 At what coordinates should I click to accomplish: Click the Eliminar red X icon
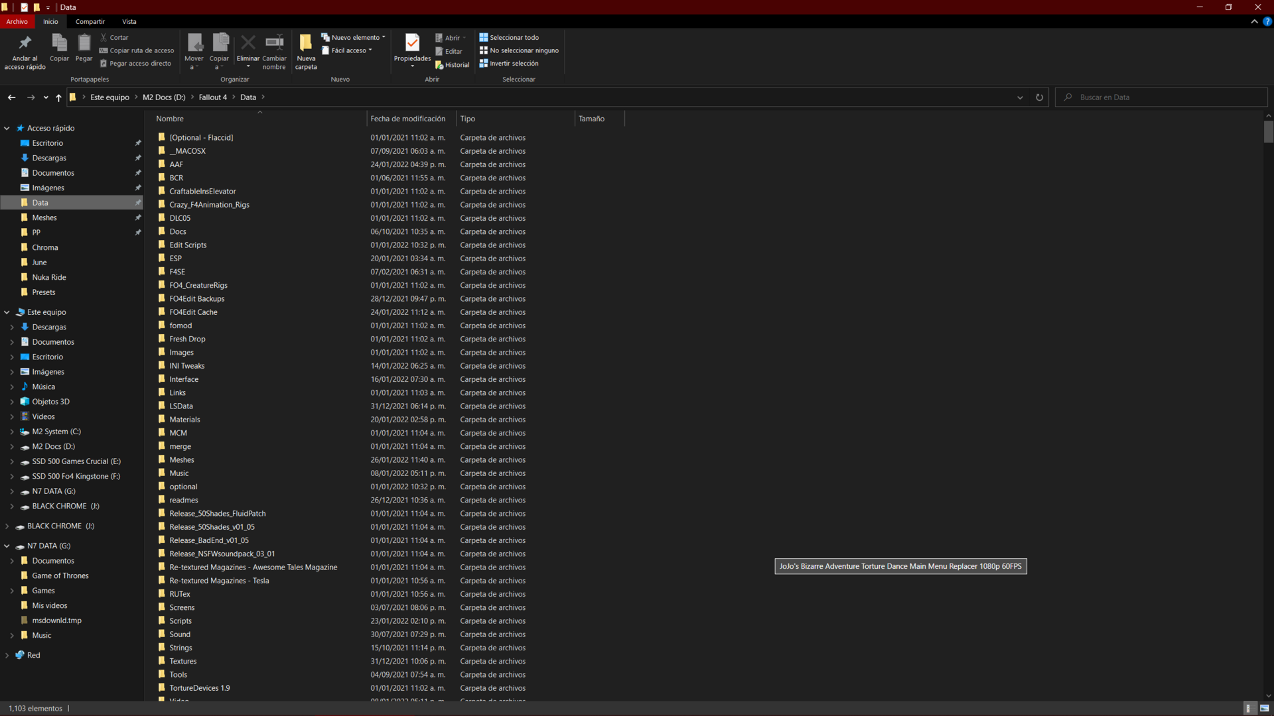248,43
